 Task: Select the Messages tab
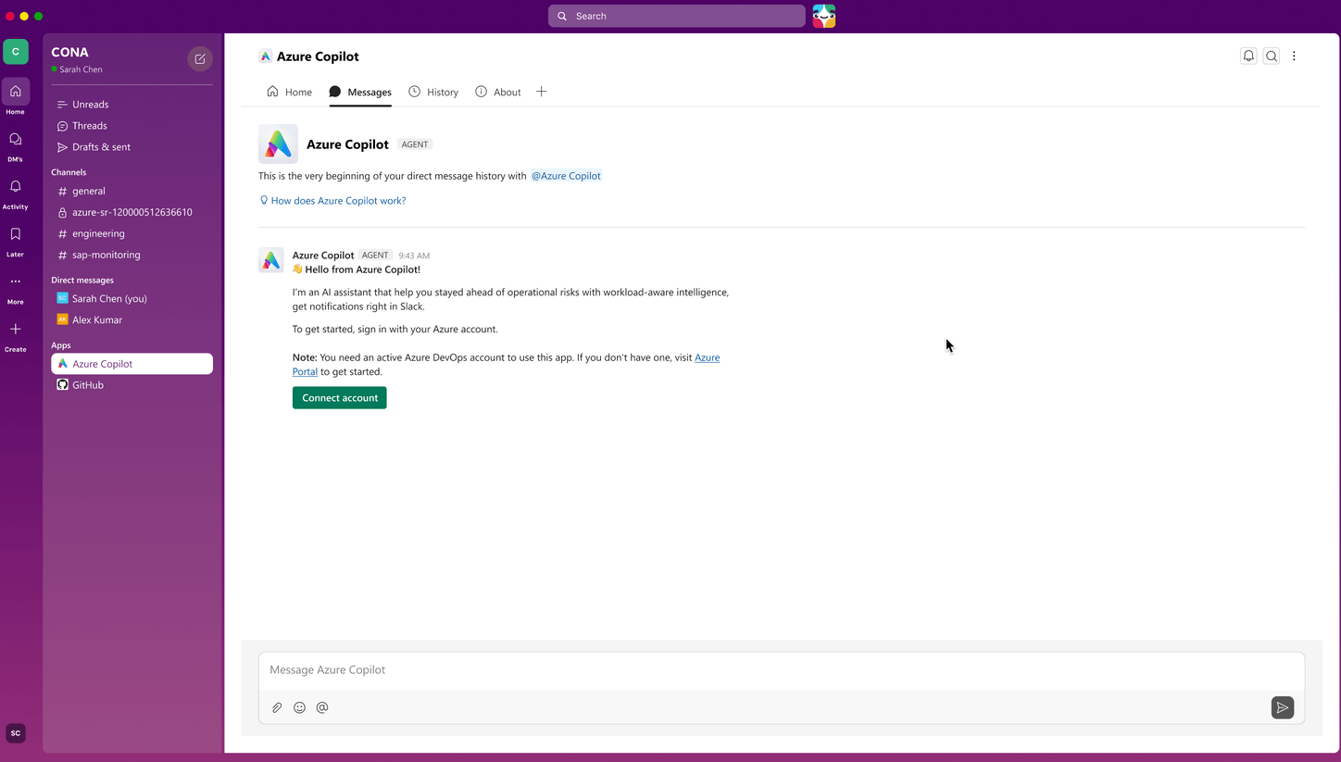(360, 92)
